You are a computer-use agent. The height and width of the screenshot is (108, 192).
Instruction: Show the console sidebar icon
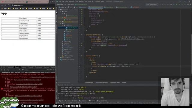pyautogui.click(x=2, y=70)
